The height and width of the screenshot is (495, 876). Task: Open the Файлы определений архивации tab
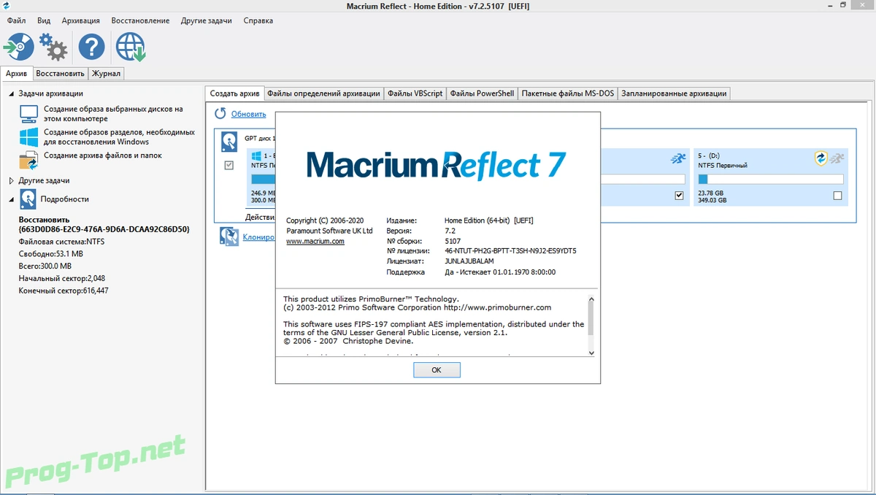323,93
